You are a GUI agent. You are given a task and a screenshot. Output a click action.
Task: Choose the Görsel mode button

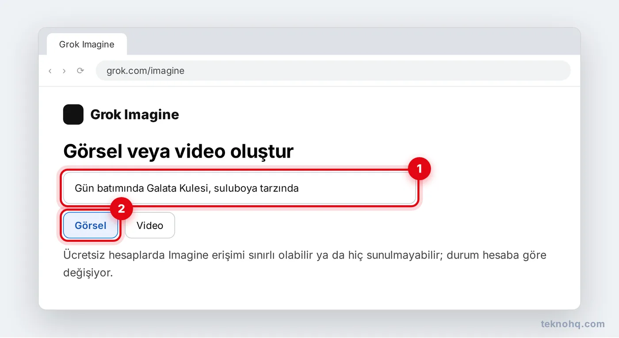click(x=91, y=225)
